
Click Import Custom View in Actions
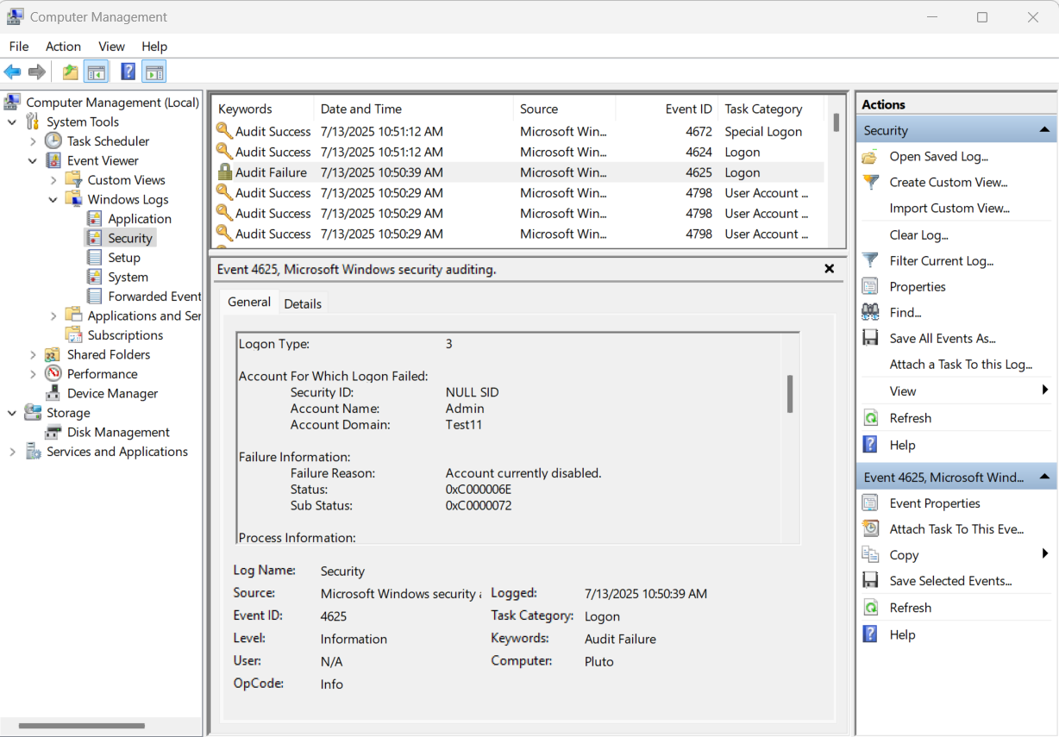[x=949, y=209]
